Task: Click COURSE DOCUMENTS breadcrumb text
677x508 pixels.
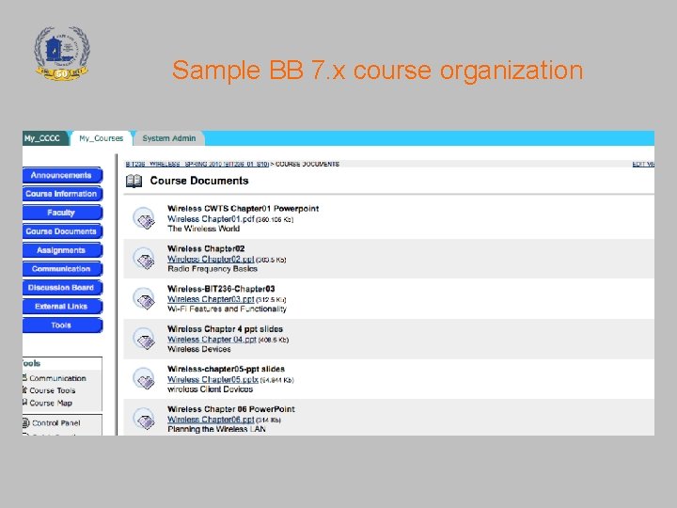Action: click(x=307, y=164)
